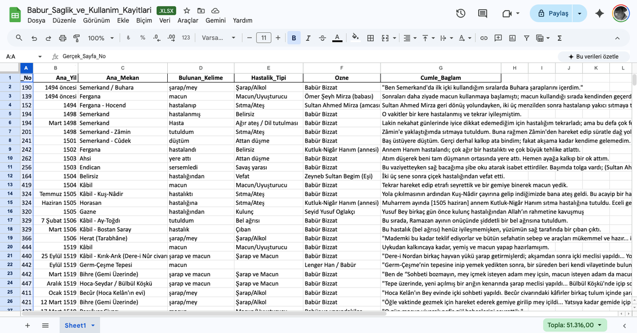Open the Gemini menu

click(216, 21)
